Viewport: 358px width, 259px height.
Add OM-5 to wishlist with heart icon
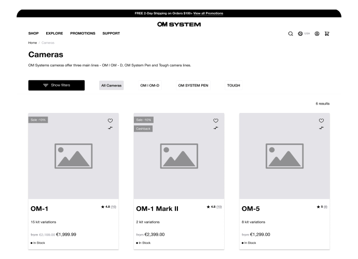point(321,121)
